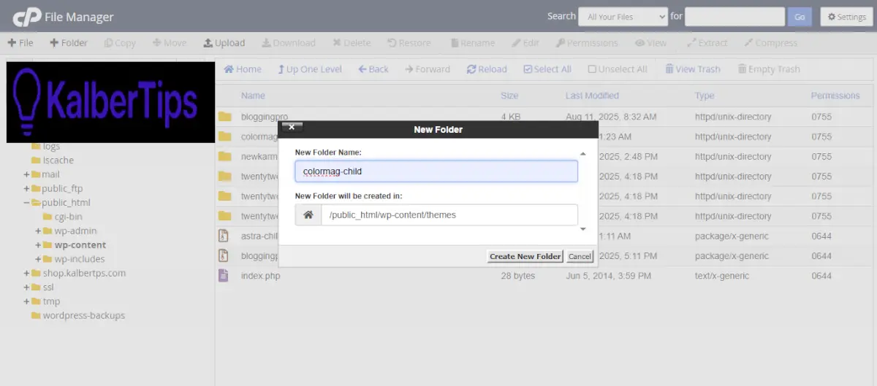Open the Folder menu in toolbar
Image resolution: width=877 pixels, height=386 pixels.
click(x=69, y=43)
